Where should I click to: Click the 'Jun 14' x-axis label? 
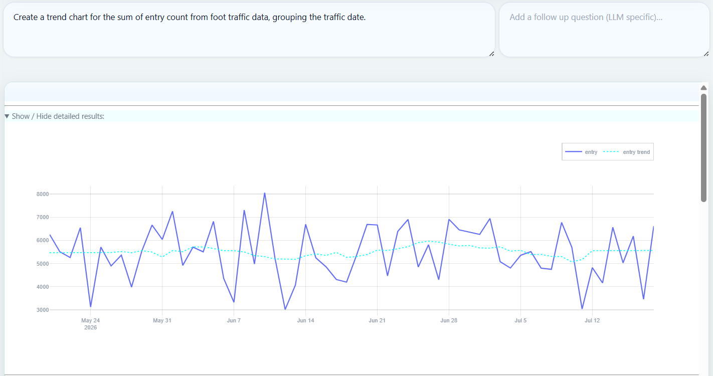pos(305,320)
